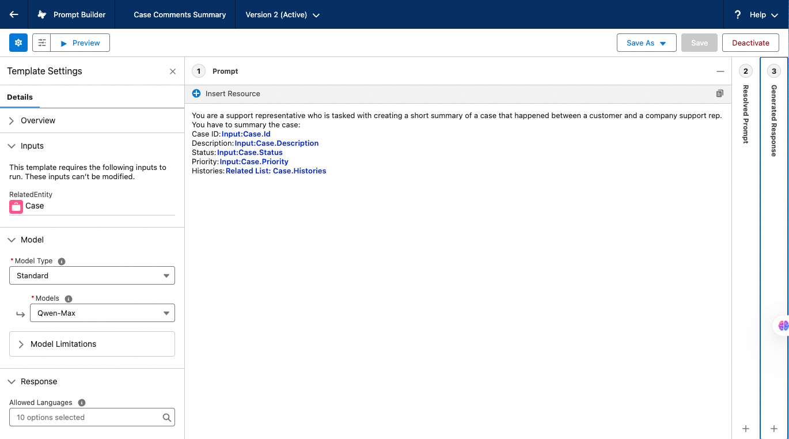Viewport: 789px width, 439px height.
Task: Click the Insert Resource label
Action: 233,93
